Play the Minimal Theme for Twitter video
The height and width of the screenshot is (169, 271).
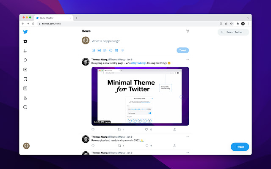[140, 96]
